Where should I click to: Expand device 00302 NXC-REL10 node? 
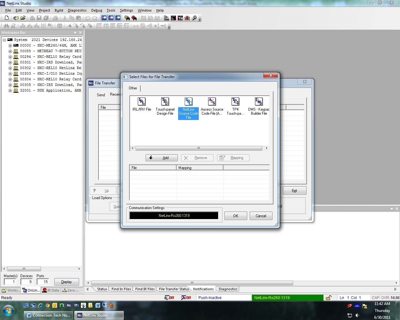pyautogui.click(x=10, y=68)
